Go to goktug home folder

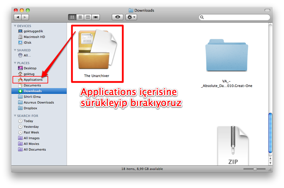29,74
